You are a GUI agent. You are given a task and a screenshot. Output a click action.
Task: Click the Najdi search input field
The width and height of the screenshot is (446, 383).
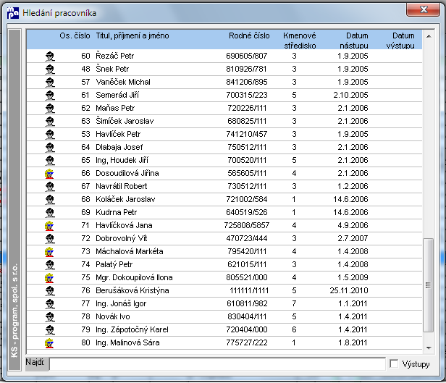coord(217,364)
